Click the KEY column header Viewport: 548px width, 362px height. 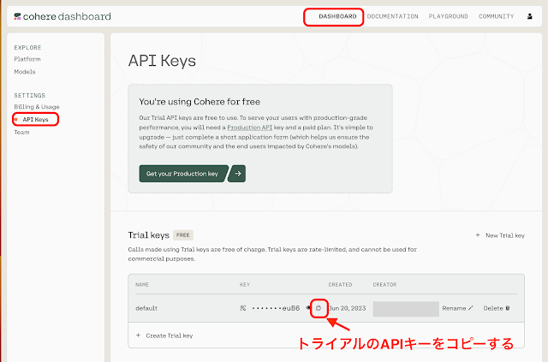point(245,285)
